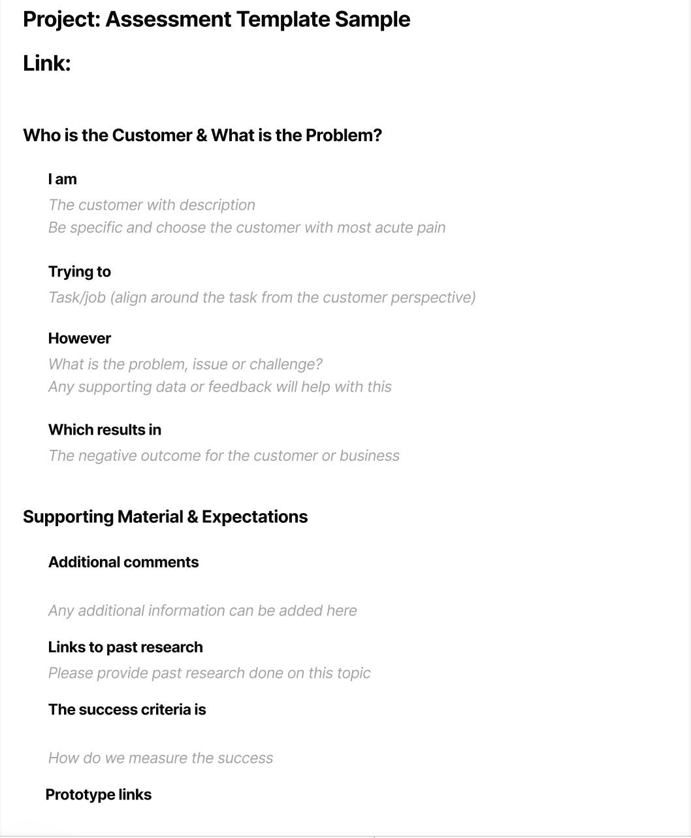
Task: Click the 'However' label
Action: pyautogui.click(x=80, y=339)
